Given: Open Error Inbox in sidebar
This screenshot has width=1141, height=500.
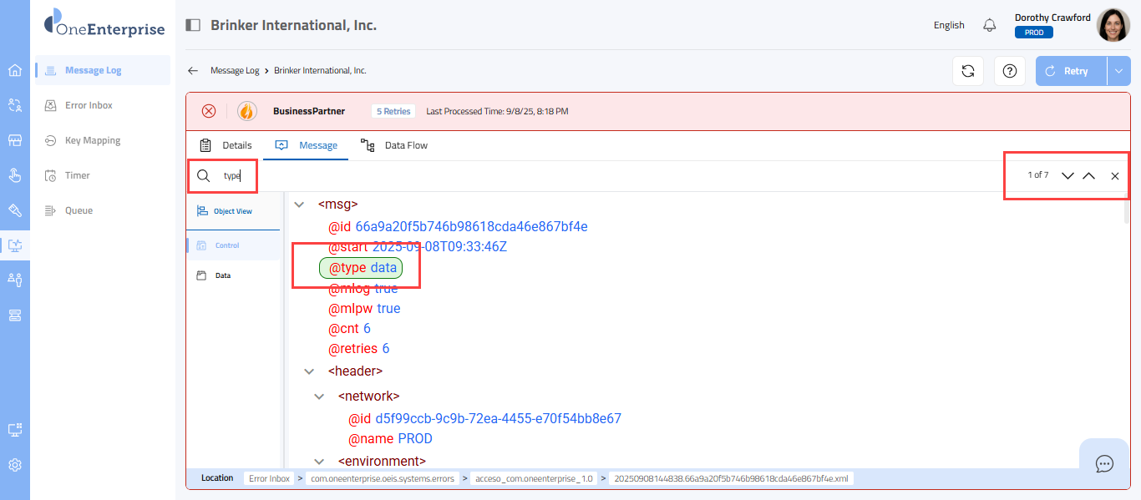Looking at the screenshot, I should click(x=89, y=105).
